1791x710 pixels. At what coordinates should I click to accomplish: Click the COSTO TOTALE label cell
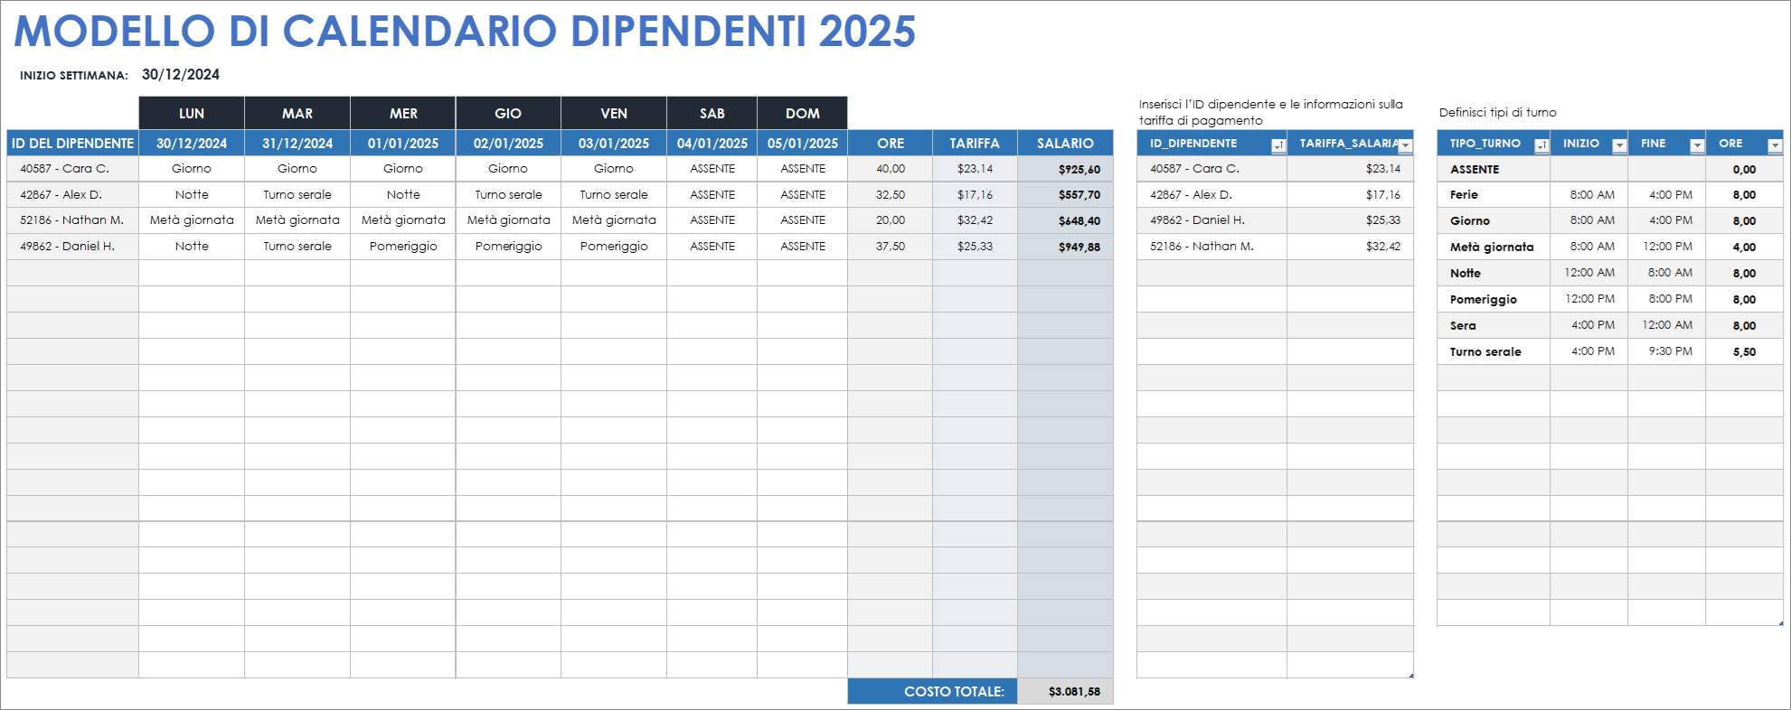(x=932, y=691)
